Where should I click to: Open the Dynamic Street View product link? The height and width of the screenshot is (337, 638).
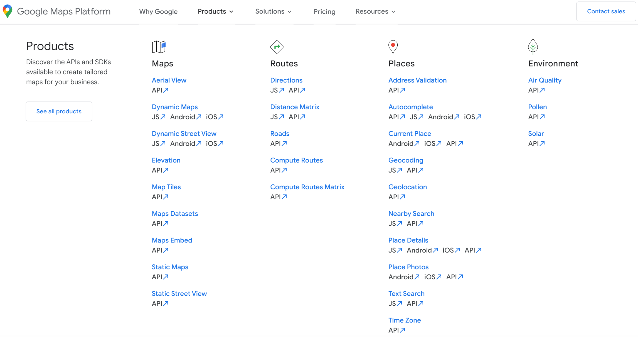click(x=184, y=134)
